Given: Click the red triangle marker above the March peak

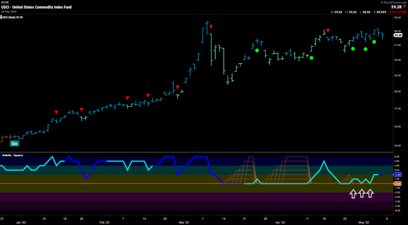Looking at the screenshot, I should (x=211, y=27).
